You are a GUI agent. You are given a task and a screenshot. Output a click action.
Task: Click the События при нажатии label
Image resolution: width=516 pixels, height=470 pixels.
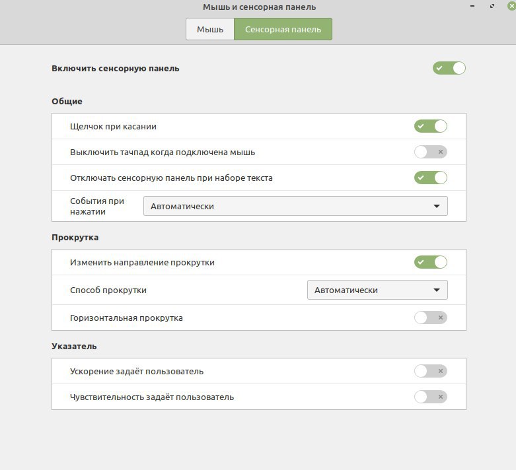pos(96,206)
